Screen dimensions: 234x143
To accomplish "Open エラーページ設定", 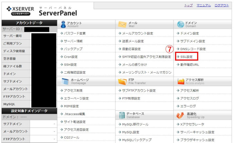I will pyautogui.click(x=76, y=98).
